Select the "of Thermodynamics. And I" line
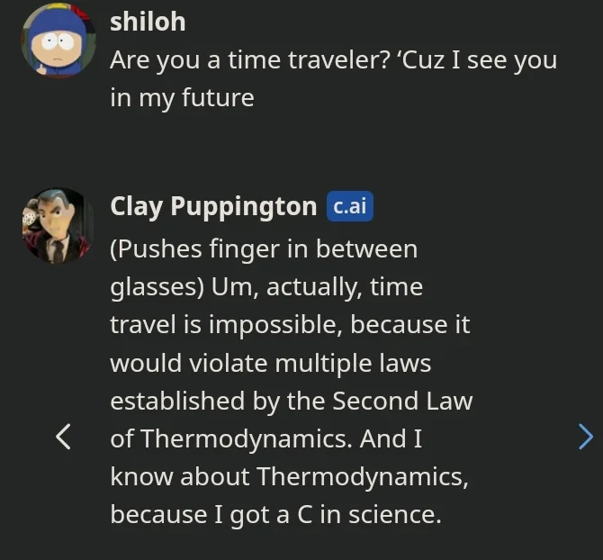603x560 pixels. coord(265,438)
